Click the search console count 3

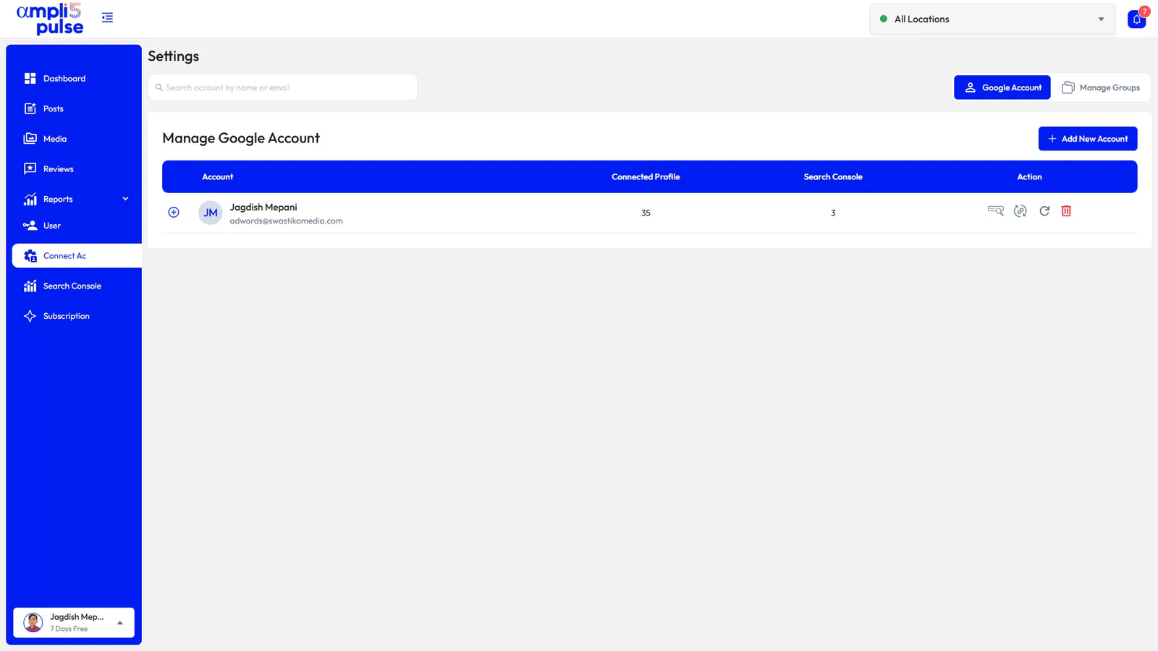pos(833,213)
